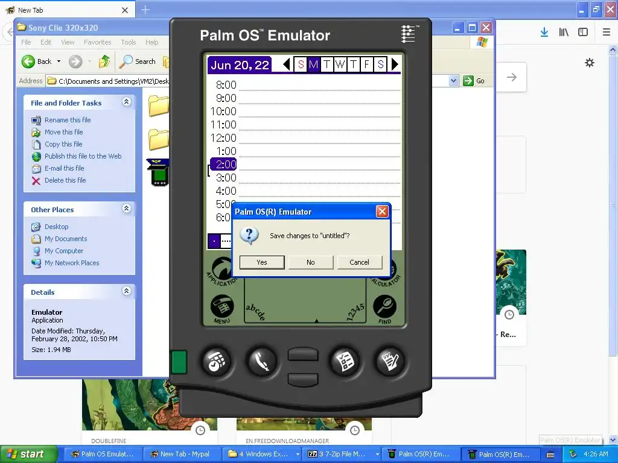Click Cancel in save changes dialog
618x463 pixels.
(x=360, y=262)
